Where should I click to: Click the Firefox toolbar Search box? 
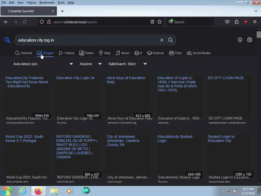(190, 22)
